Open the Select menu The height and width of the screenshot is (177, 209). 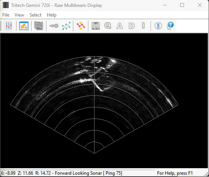[x=35, y=15]
